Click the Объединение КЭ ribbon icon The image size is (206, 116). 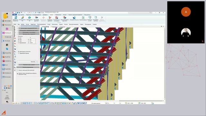(22, 19)
